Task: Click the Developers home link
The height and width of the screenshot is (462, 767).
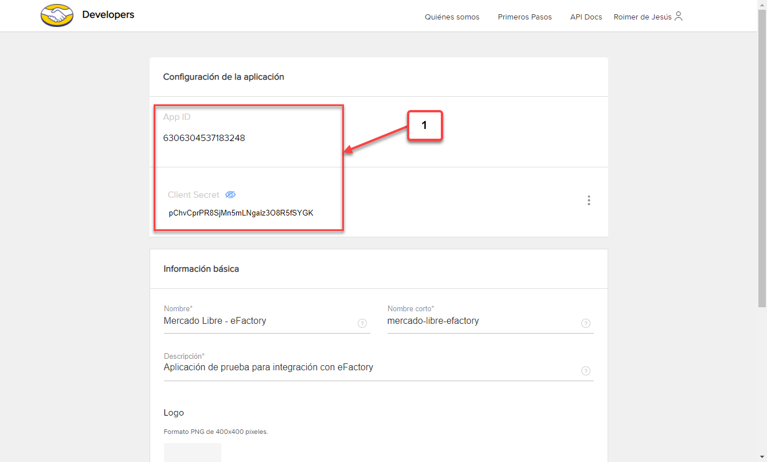Action: point(108,15)
